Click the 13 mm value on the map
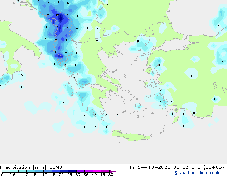227x176 pixels. click(x=57, y=27)
